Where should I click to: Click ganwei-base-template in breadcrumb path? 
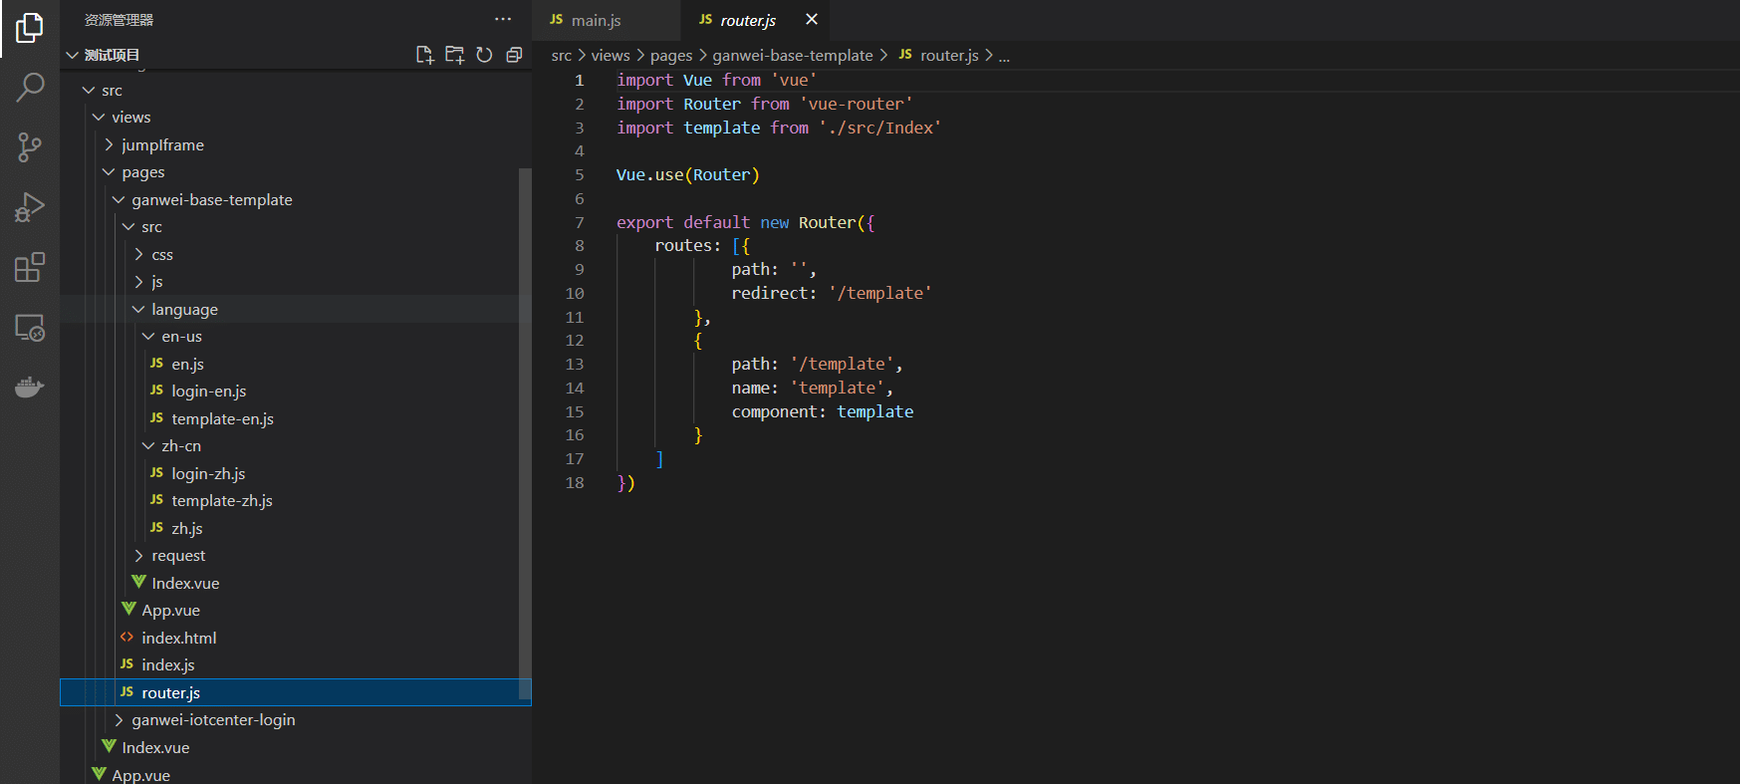tap(792, 56)
